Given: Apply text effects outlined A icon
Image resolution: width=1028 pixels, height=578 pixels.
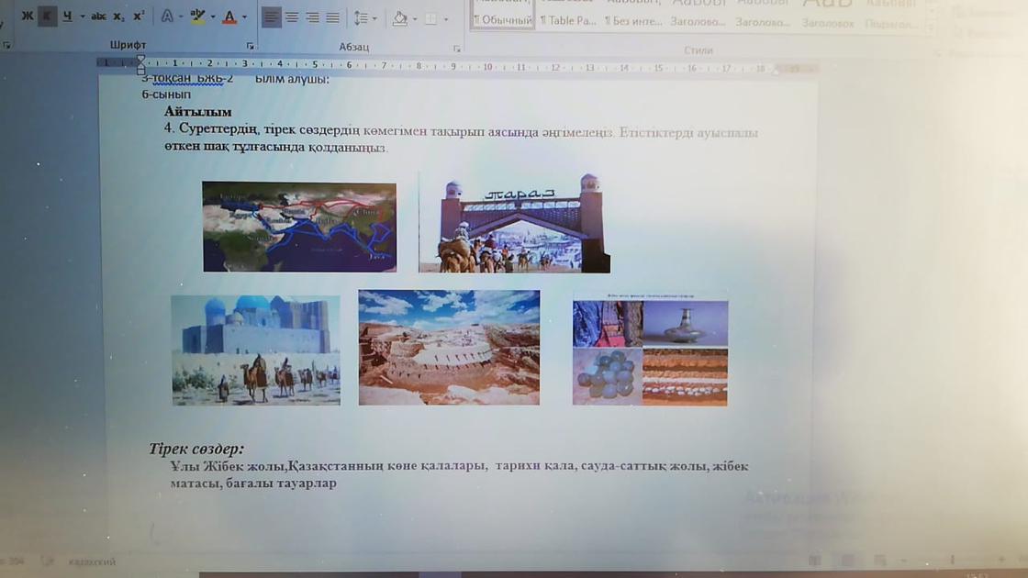Looking at the screenshot, I should tap(167, 17).
